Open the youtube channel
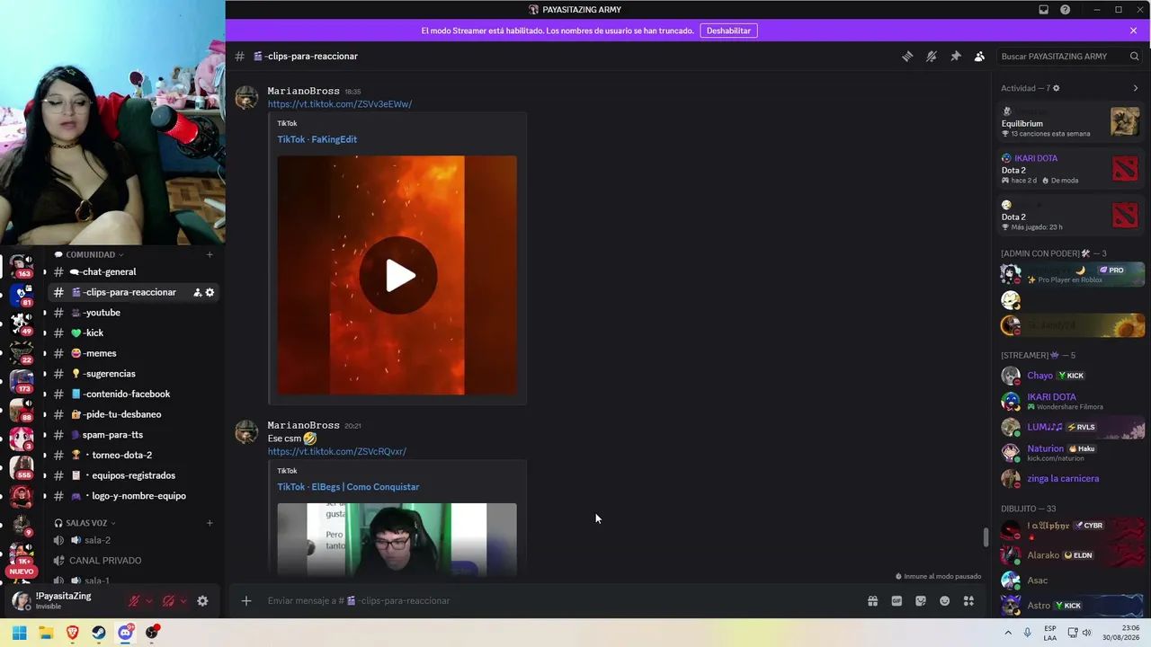Viewport: 1151px width, 647px height. coord(132,313)
